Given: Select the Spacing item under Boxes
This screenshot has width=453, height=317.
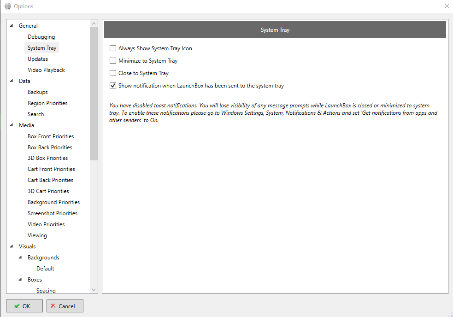Looking at the screenshot, I should (x=46, y=290).
